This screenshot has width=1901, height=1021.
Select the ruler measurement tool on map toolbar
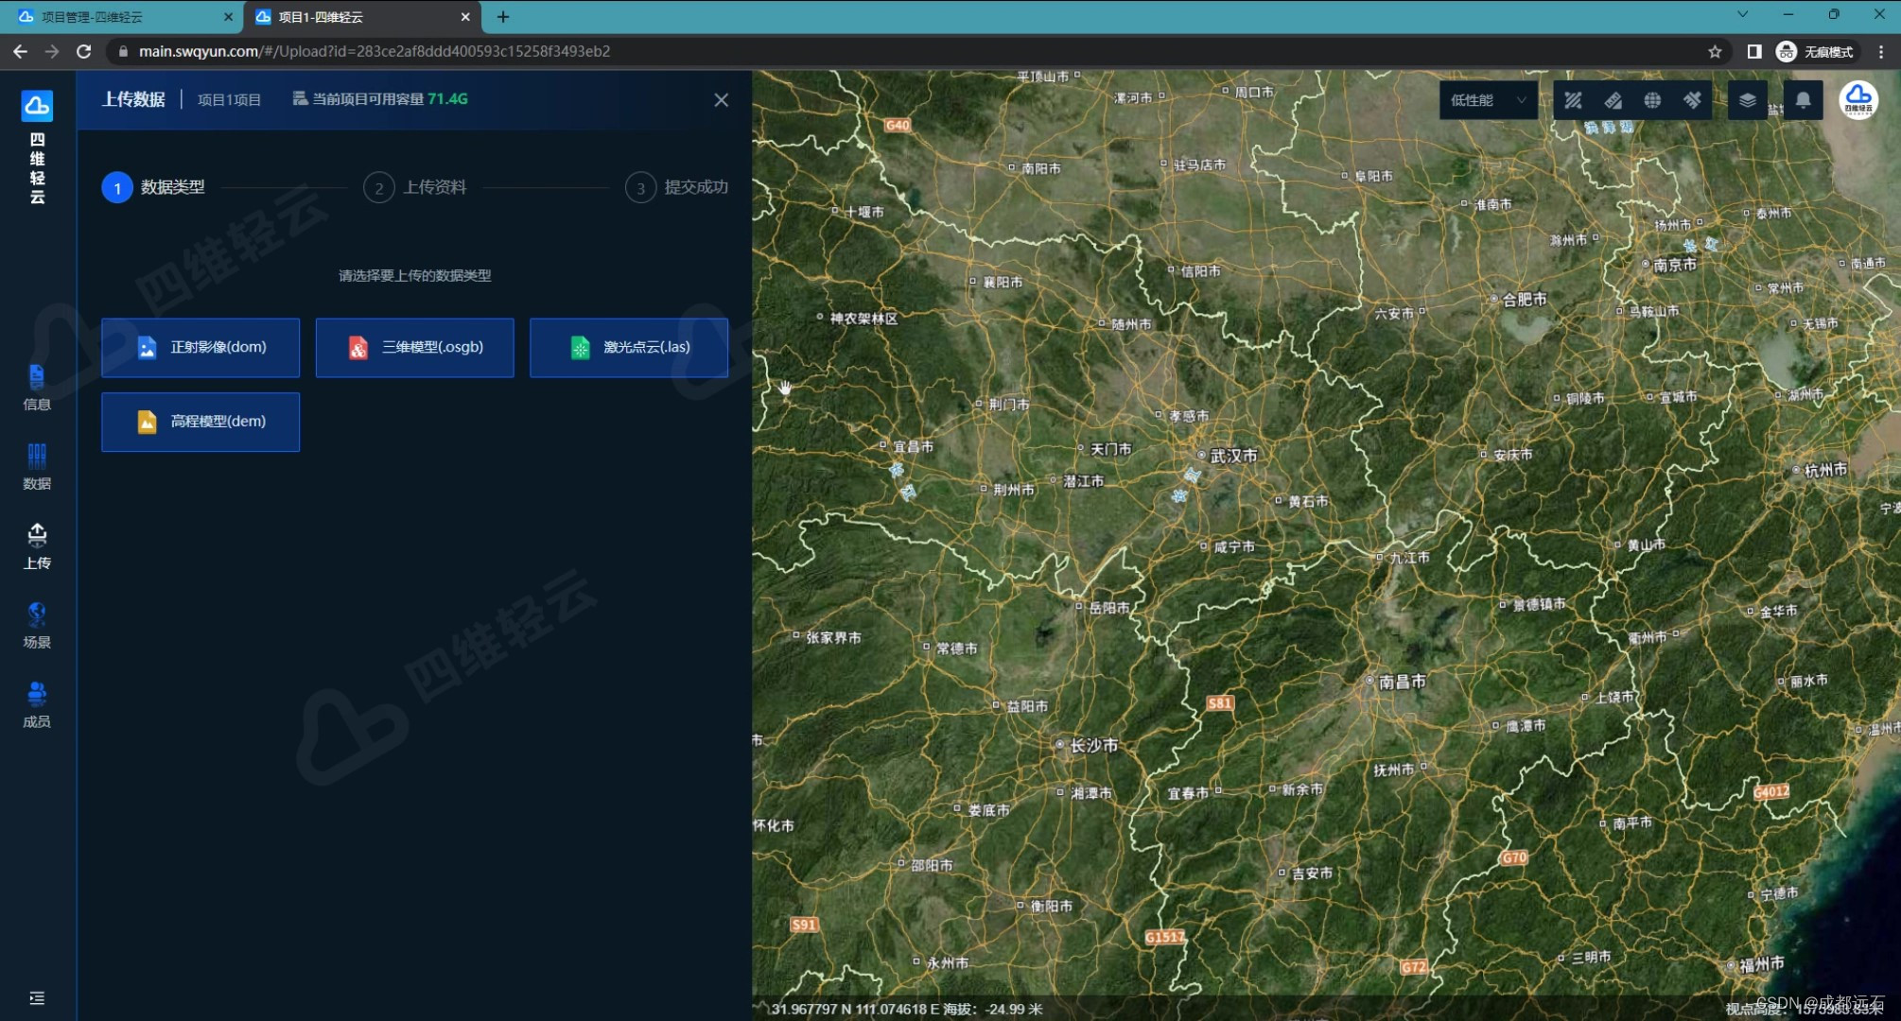(1613, 100)
